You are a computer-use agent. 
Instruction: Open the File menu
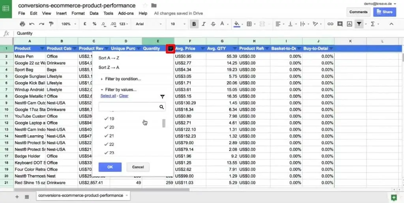[22, 13]
